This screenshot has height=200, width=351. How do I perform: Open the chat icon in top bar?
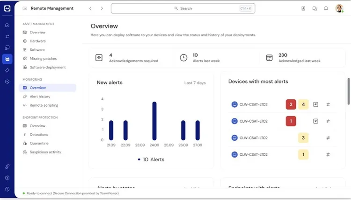pyautogui.click(x=314, y=8)
